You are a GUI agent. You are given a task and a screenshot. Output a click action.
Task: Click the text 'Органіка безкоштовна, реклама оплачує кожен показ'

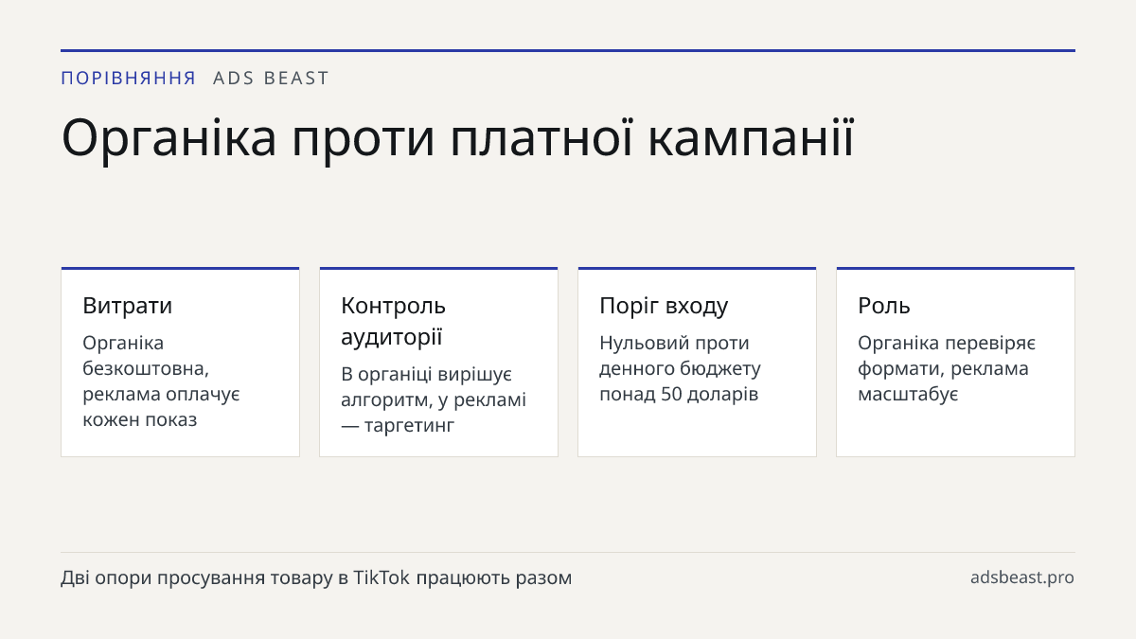[x=161, y=382]
